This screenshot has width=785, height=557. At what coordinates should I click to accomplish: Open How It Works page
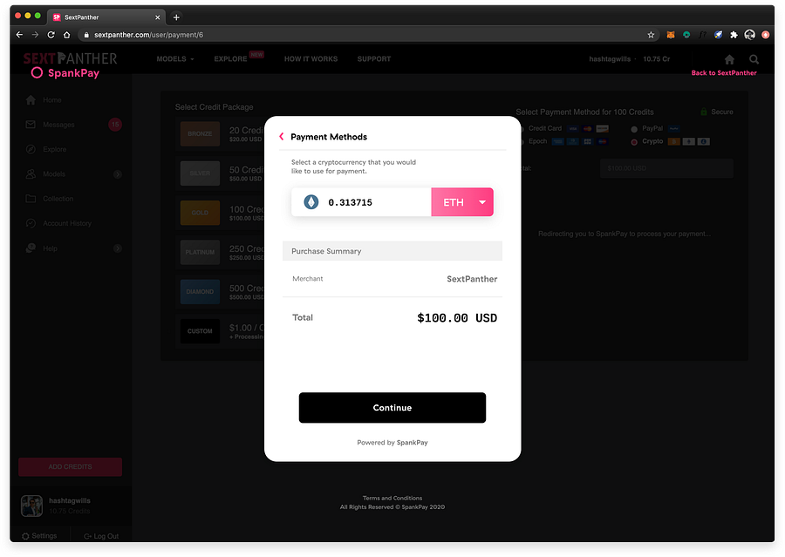pos(311,59)
